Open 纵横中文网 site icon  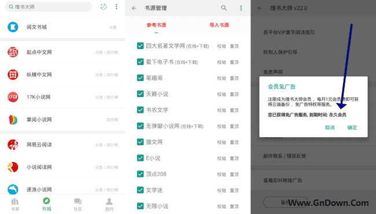tap(13, 75)
